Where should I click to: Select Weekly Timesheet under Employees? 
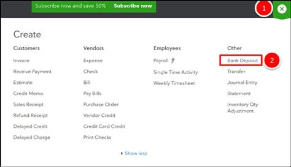(174, 83)
